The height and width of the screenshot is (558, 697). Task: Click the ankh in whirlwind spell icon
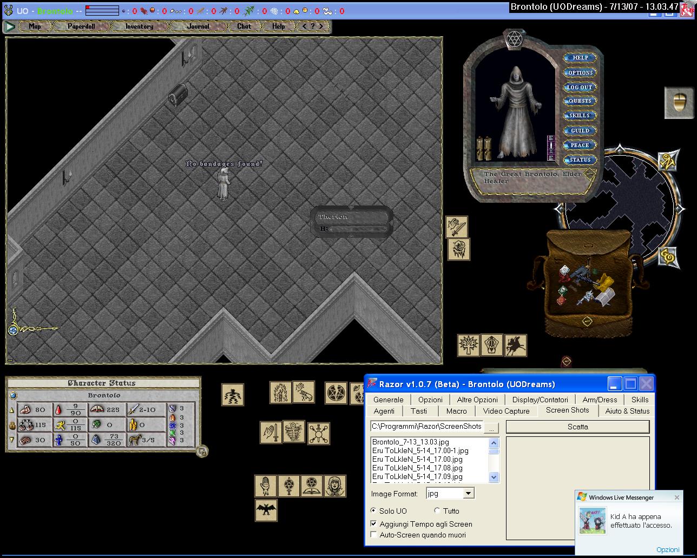click(x=294, y=431)
